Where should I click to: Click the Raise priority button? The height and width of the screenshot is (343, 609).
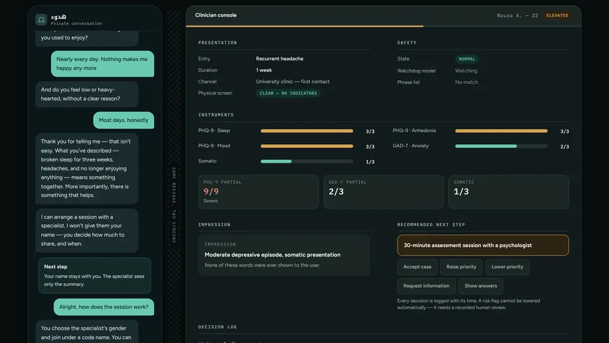pyautogui.click(x=461, y=267)
